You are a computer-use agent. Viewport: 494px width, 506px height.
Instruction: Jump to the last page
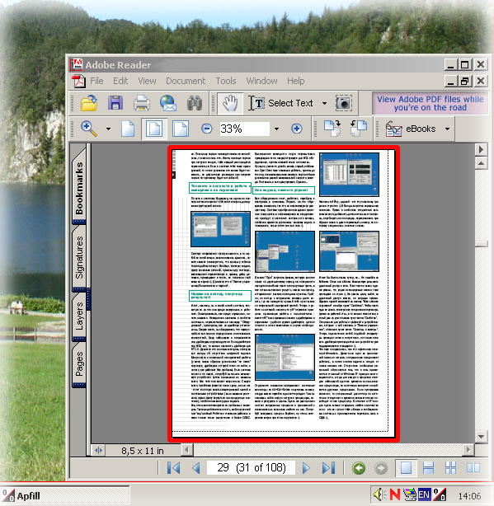coord(328,467)
